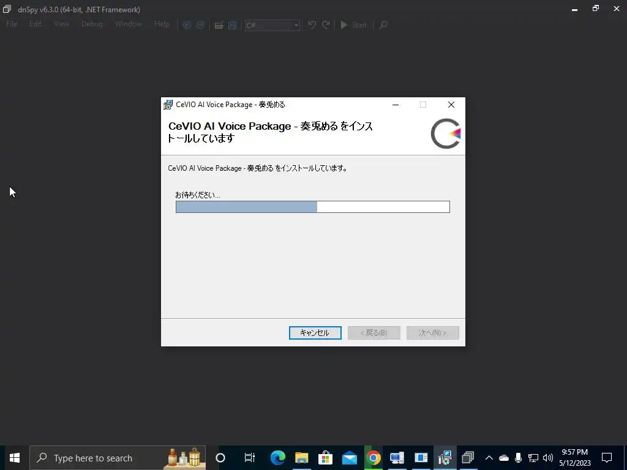
Task: Switch to Google Chrome on taskbar
Action: click(x=373, y=458)
